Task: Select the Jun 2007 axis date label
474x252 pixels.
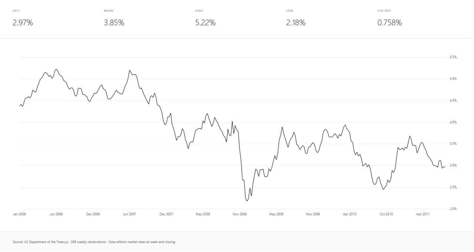Action: (130, 214)
